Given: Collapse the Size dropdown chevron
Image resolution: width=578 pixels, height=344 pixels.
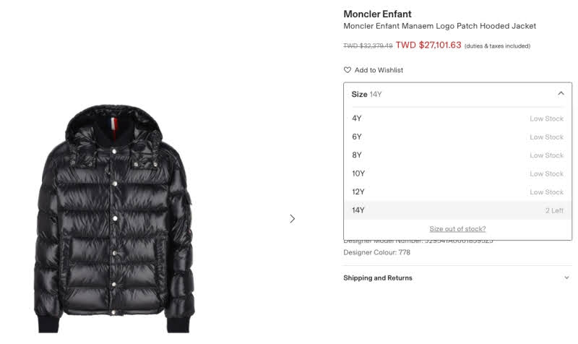Looking at the screenshot, I should coord(561,94).
